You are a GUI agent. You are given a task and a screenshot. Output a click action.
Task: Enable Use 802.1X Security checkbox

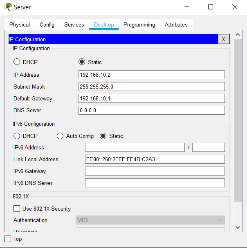[17, 209]
